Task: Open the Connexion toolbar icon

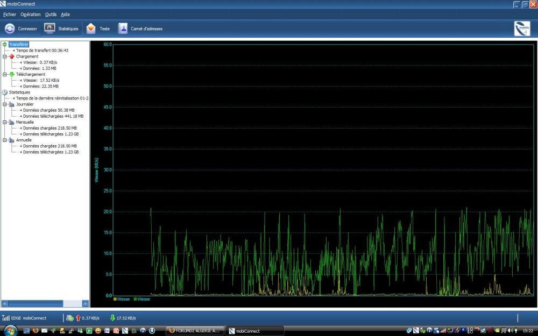Action: coord(10,28)
